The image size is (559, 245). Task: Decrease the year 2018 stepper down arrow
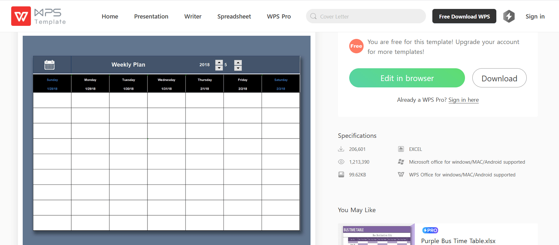coord(219,68)
